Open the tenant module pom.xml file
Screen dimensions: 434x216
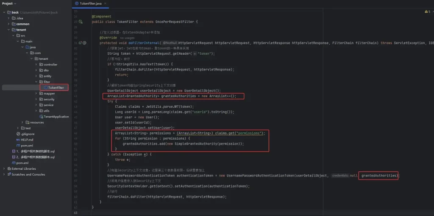pos(27,146)
